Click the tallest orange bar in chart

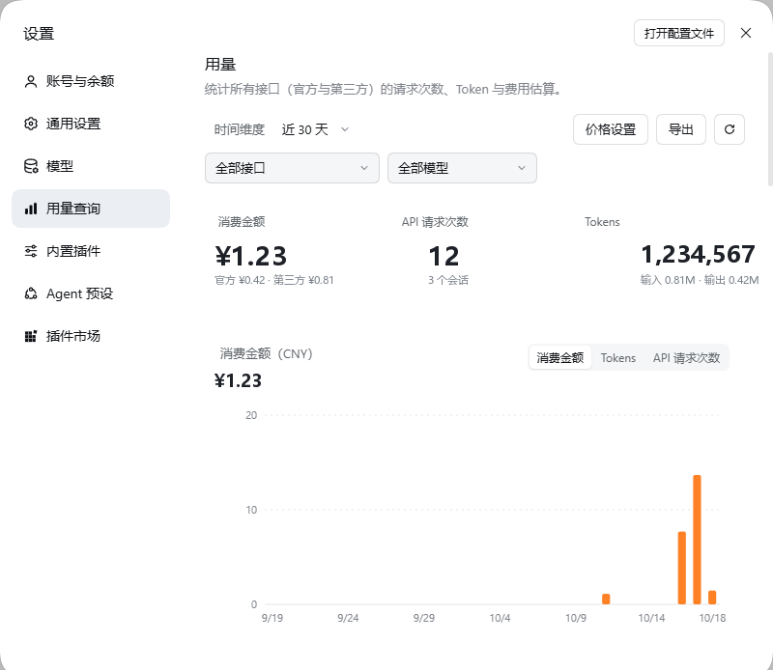pyautogui.click(x=697, y=540)
